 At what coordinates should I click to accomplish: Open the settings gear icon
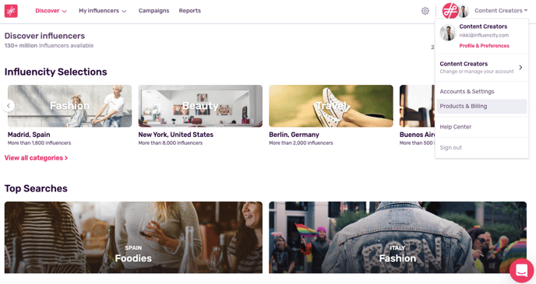click(x=425, y=11)
